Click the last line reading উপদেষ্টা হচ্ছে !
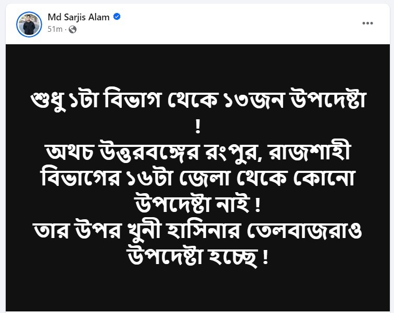Viewport: 394px width, 313px height. point(198,257)
